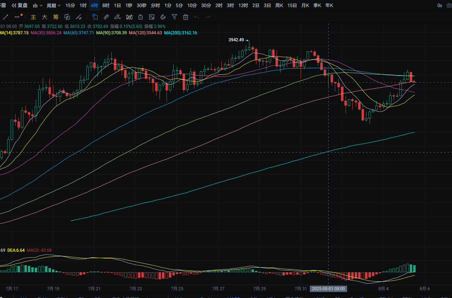Select the 15分 timeframe tab
The image size is (452, 298).
[x=70, y=5]
